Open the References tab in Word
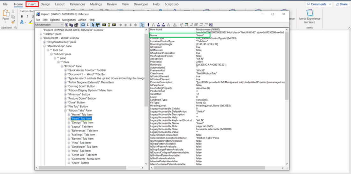 78,4
